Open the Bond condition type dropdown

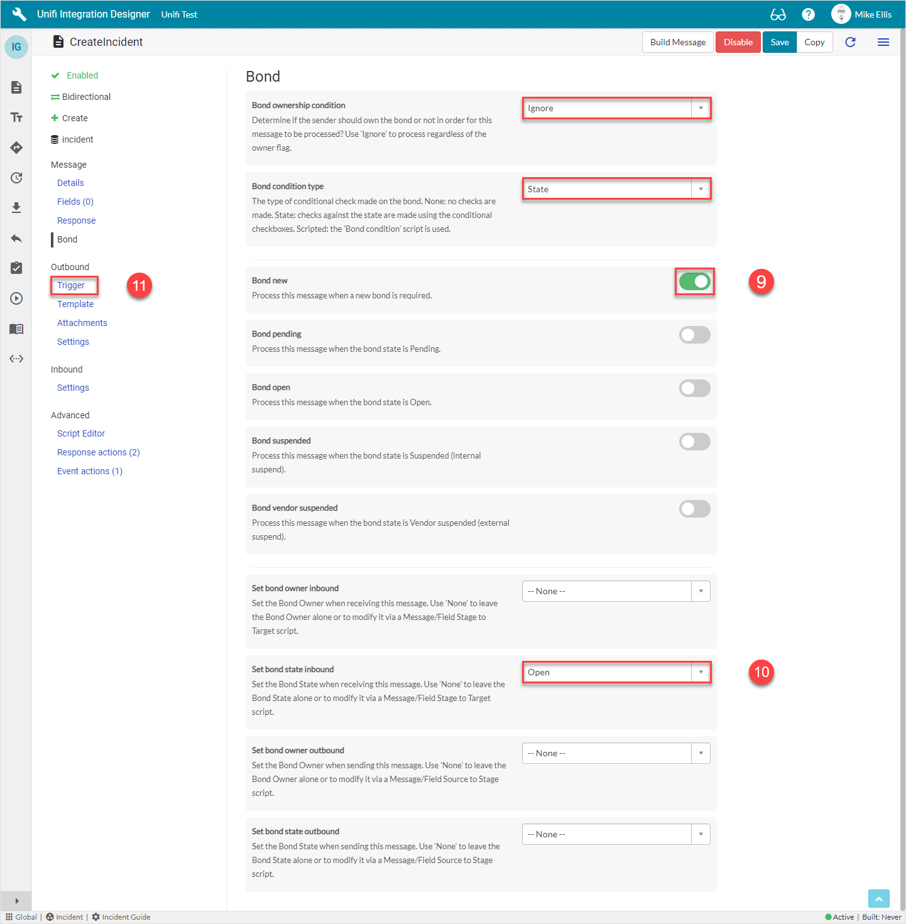[616, 189]
